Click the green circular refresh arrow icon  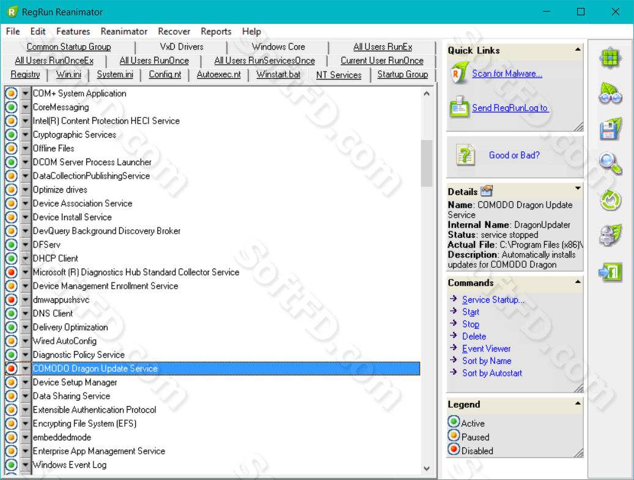[610, 199]
